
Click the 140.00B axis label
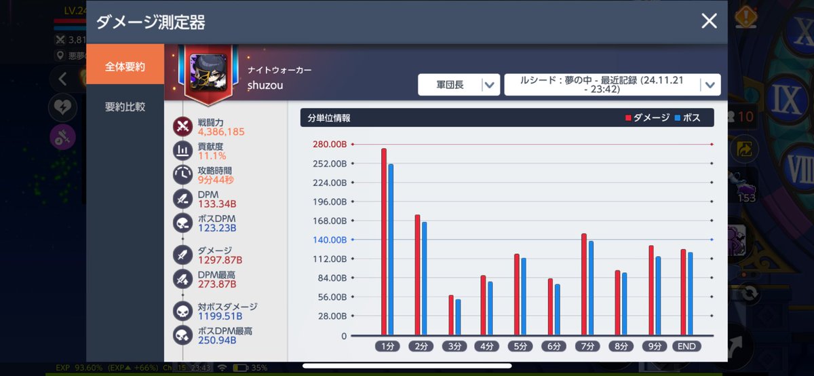(x=330, y=240)
